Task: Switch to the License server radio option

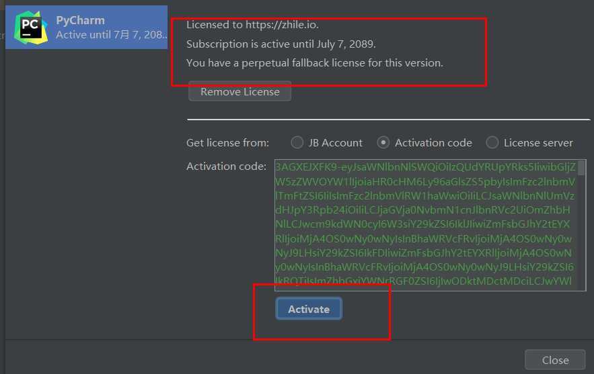Action: point(492,142)
